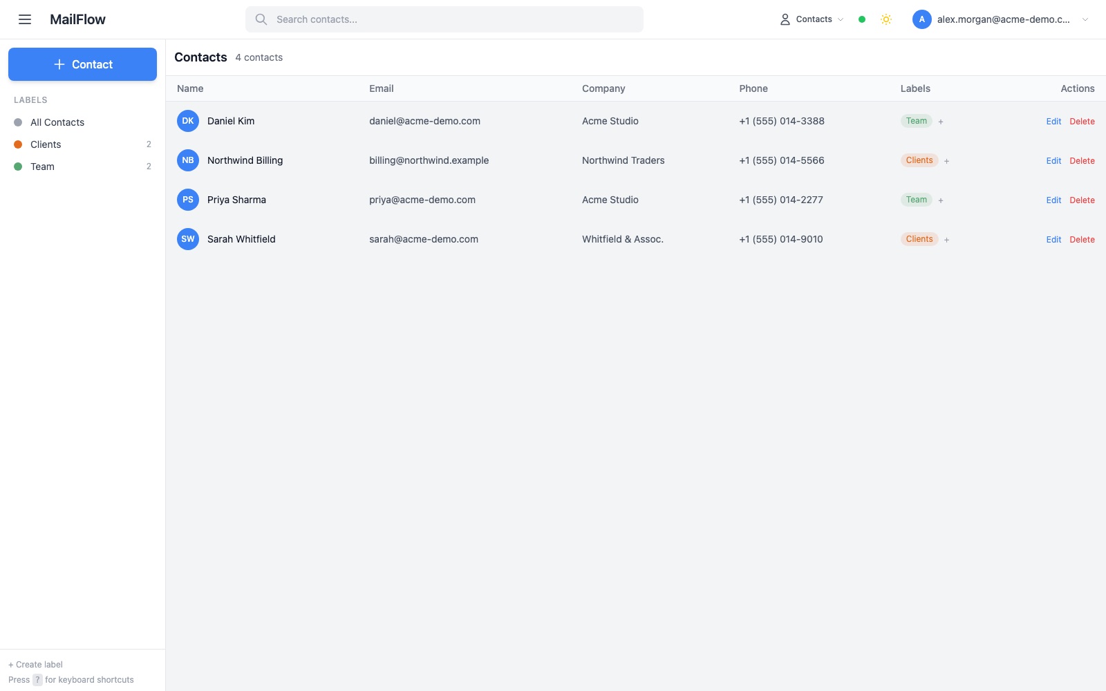This screenshot has height=691, width=1106.
Task: Click the gray All Contacts dot
Action: coord(18,122)
